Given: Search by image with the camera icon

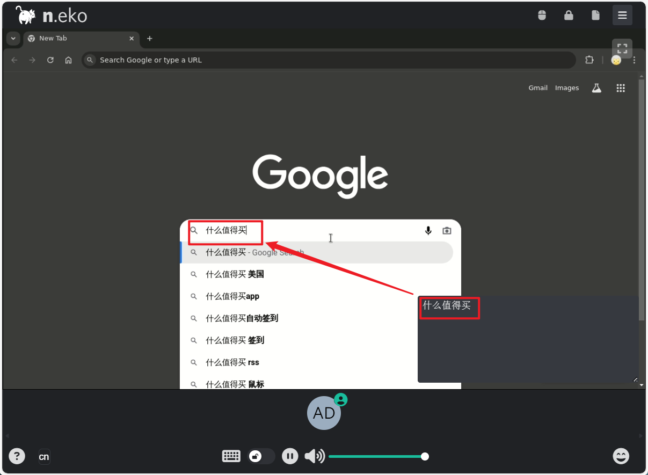Looking at the screenshot, I should (x=447, y=230).
